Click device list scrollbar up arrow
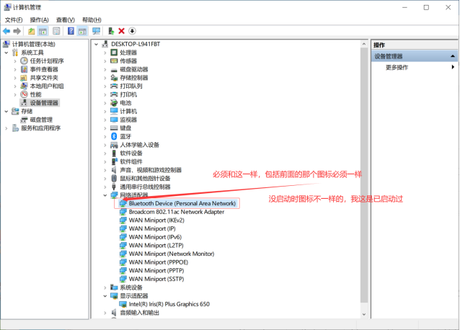Screen dimensions: 460x330 click(364, 44)
